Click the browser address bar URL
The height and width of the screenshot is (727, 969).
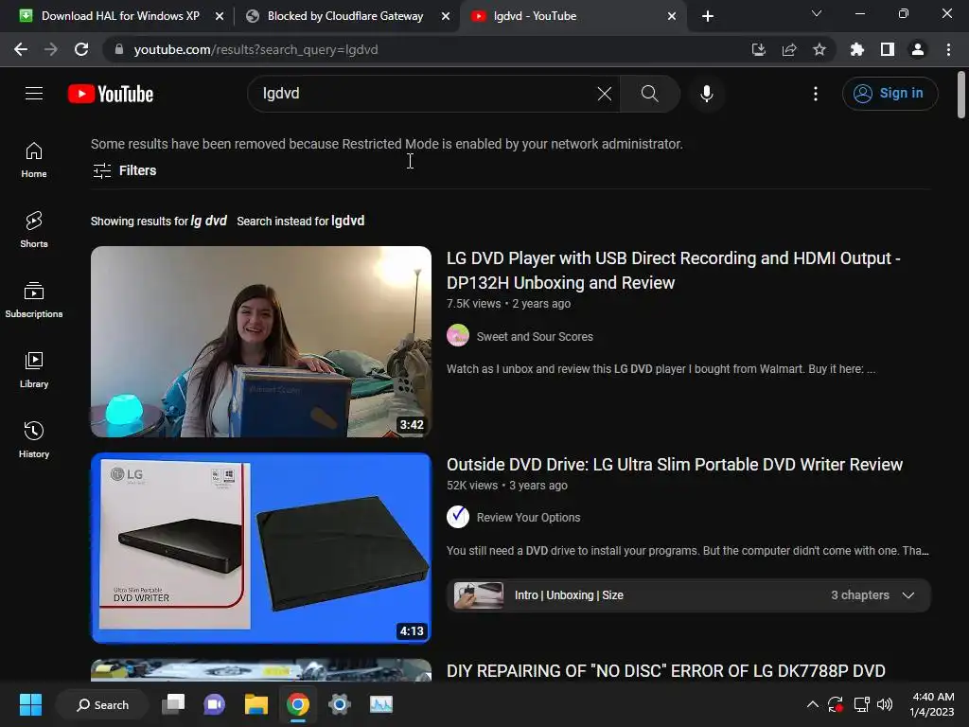[255, 49]
